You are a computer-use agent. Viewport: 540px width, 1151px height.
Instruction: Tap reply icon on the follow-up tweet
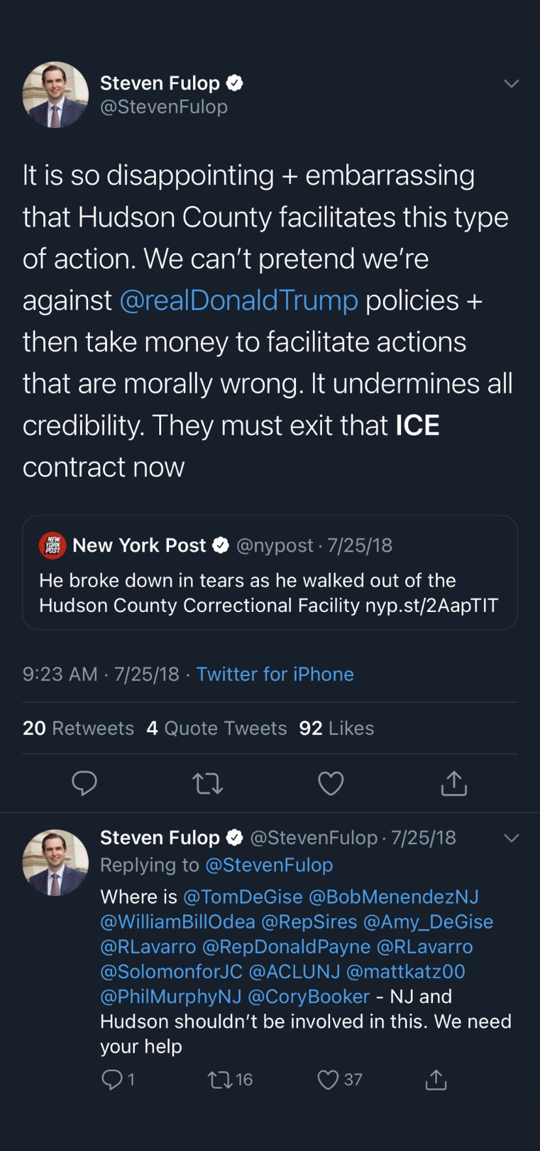112,1080
